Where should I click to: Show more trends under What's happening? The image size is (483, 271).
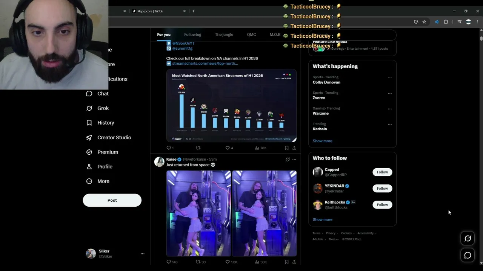[322, 141]
